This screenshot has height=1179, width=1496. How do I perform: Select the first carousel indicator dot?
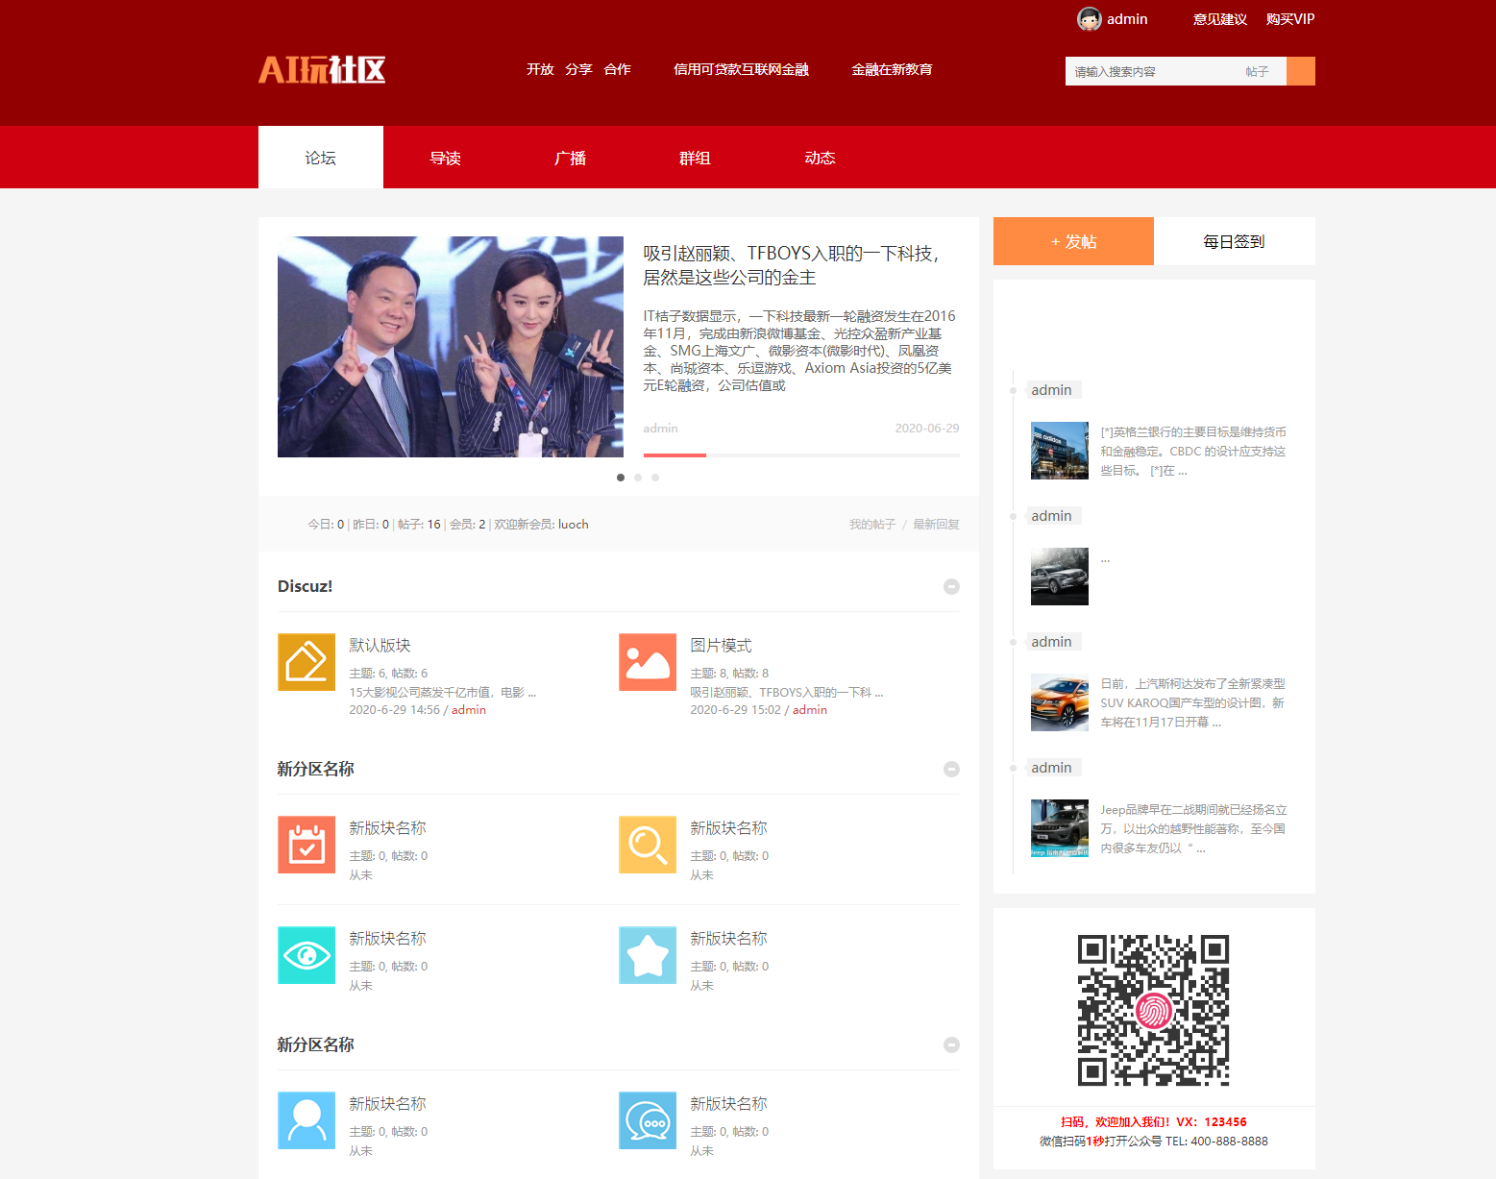621,478
